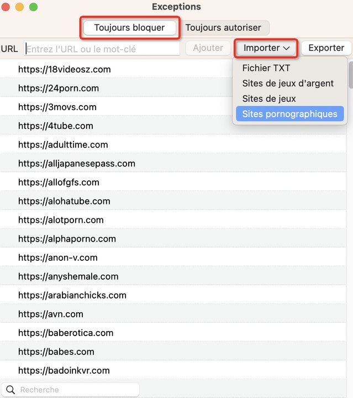Image resolution: width=353 pixels, height=398 pixels.
Task: Switch to the Toujours autoriser tab
Action: (x=223, y=28)
